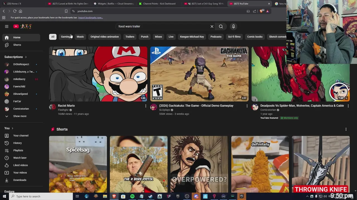Open Liked videos in the sidebar
Screen dimensions: 357x200
(x=21, y=165)
